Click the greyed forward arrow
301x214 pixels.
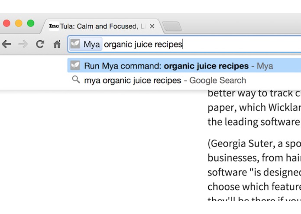tap(23, 44)
